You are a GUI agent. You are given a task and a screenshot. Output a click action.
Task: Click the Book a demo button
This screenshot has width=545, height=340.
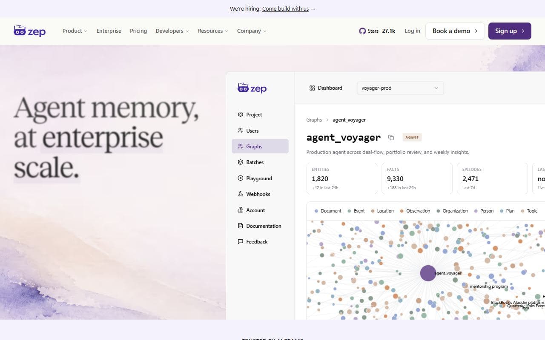[x=455, y=31]
